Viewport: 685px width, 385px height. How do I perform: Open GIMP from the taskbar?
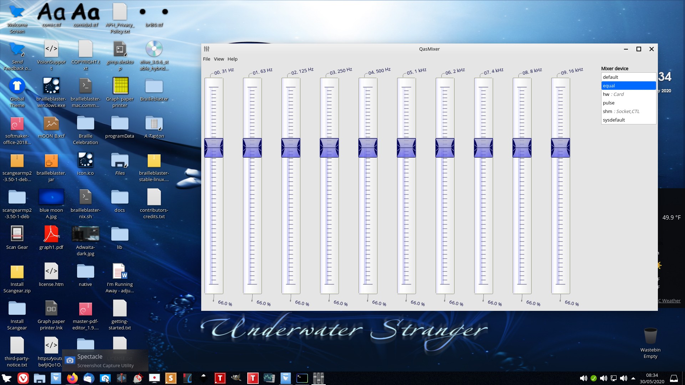[x=236, y=378]
